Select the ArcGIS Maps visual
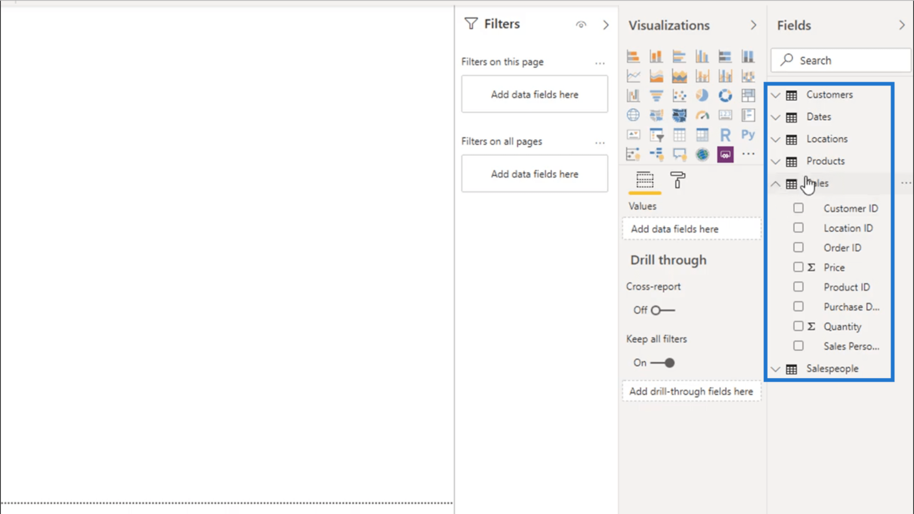 tap(702, 154)
